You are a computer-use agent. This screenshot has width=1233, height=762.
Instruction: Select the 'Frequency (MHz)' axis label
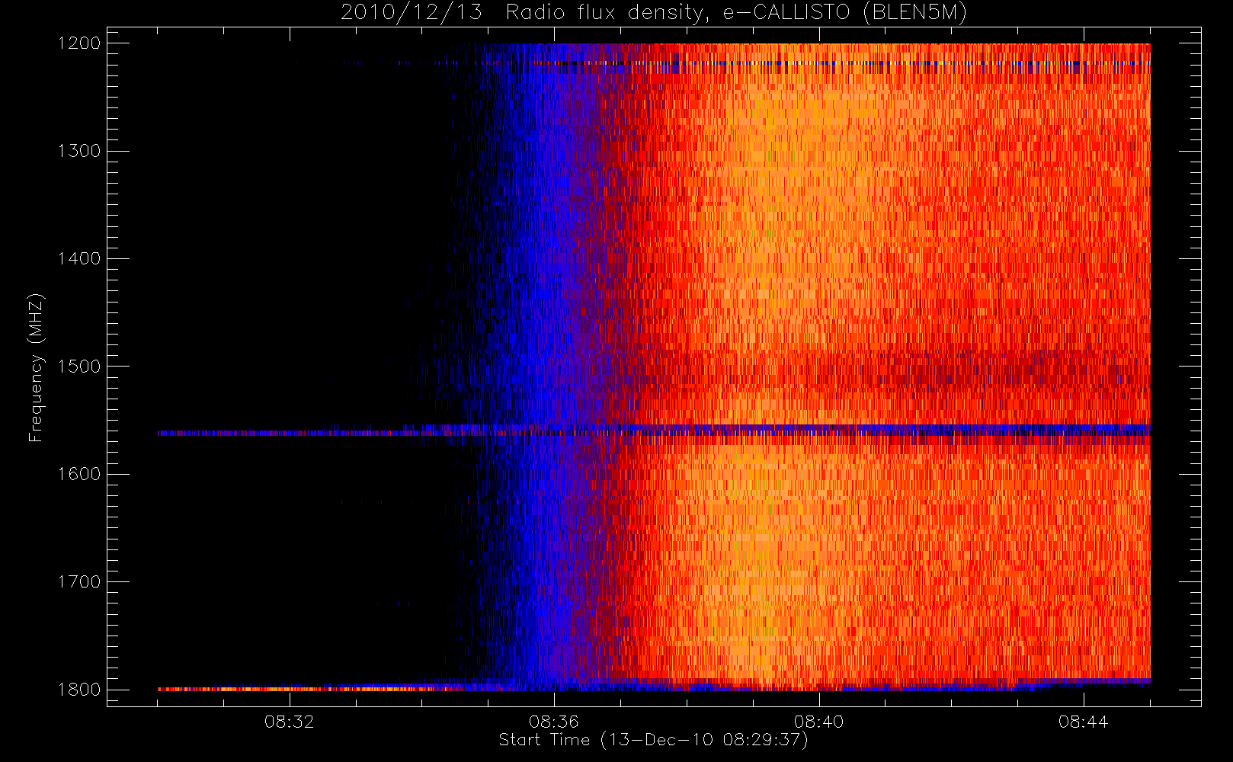tap(36, 367)
